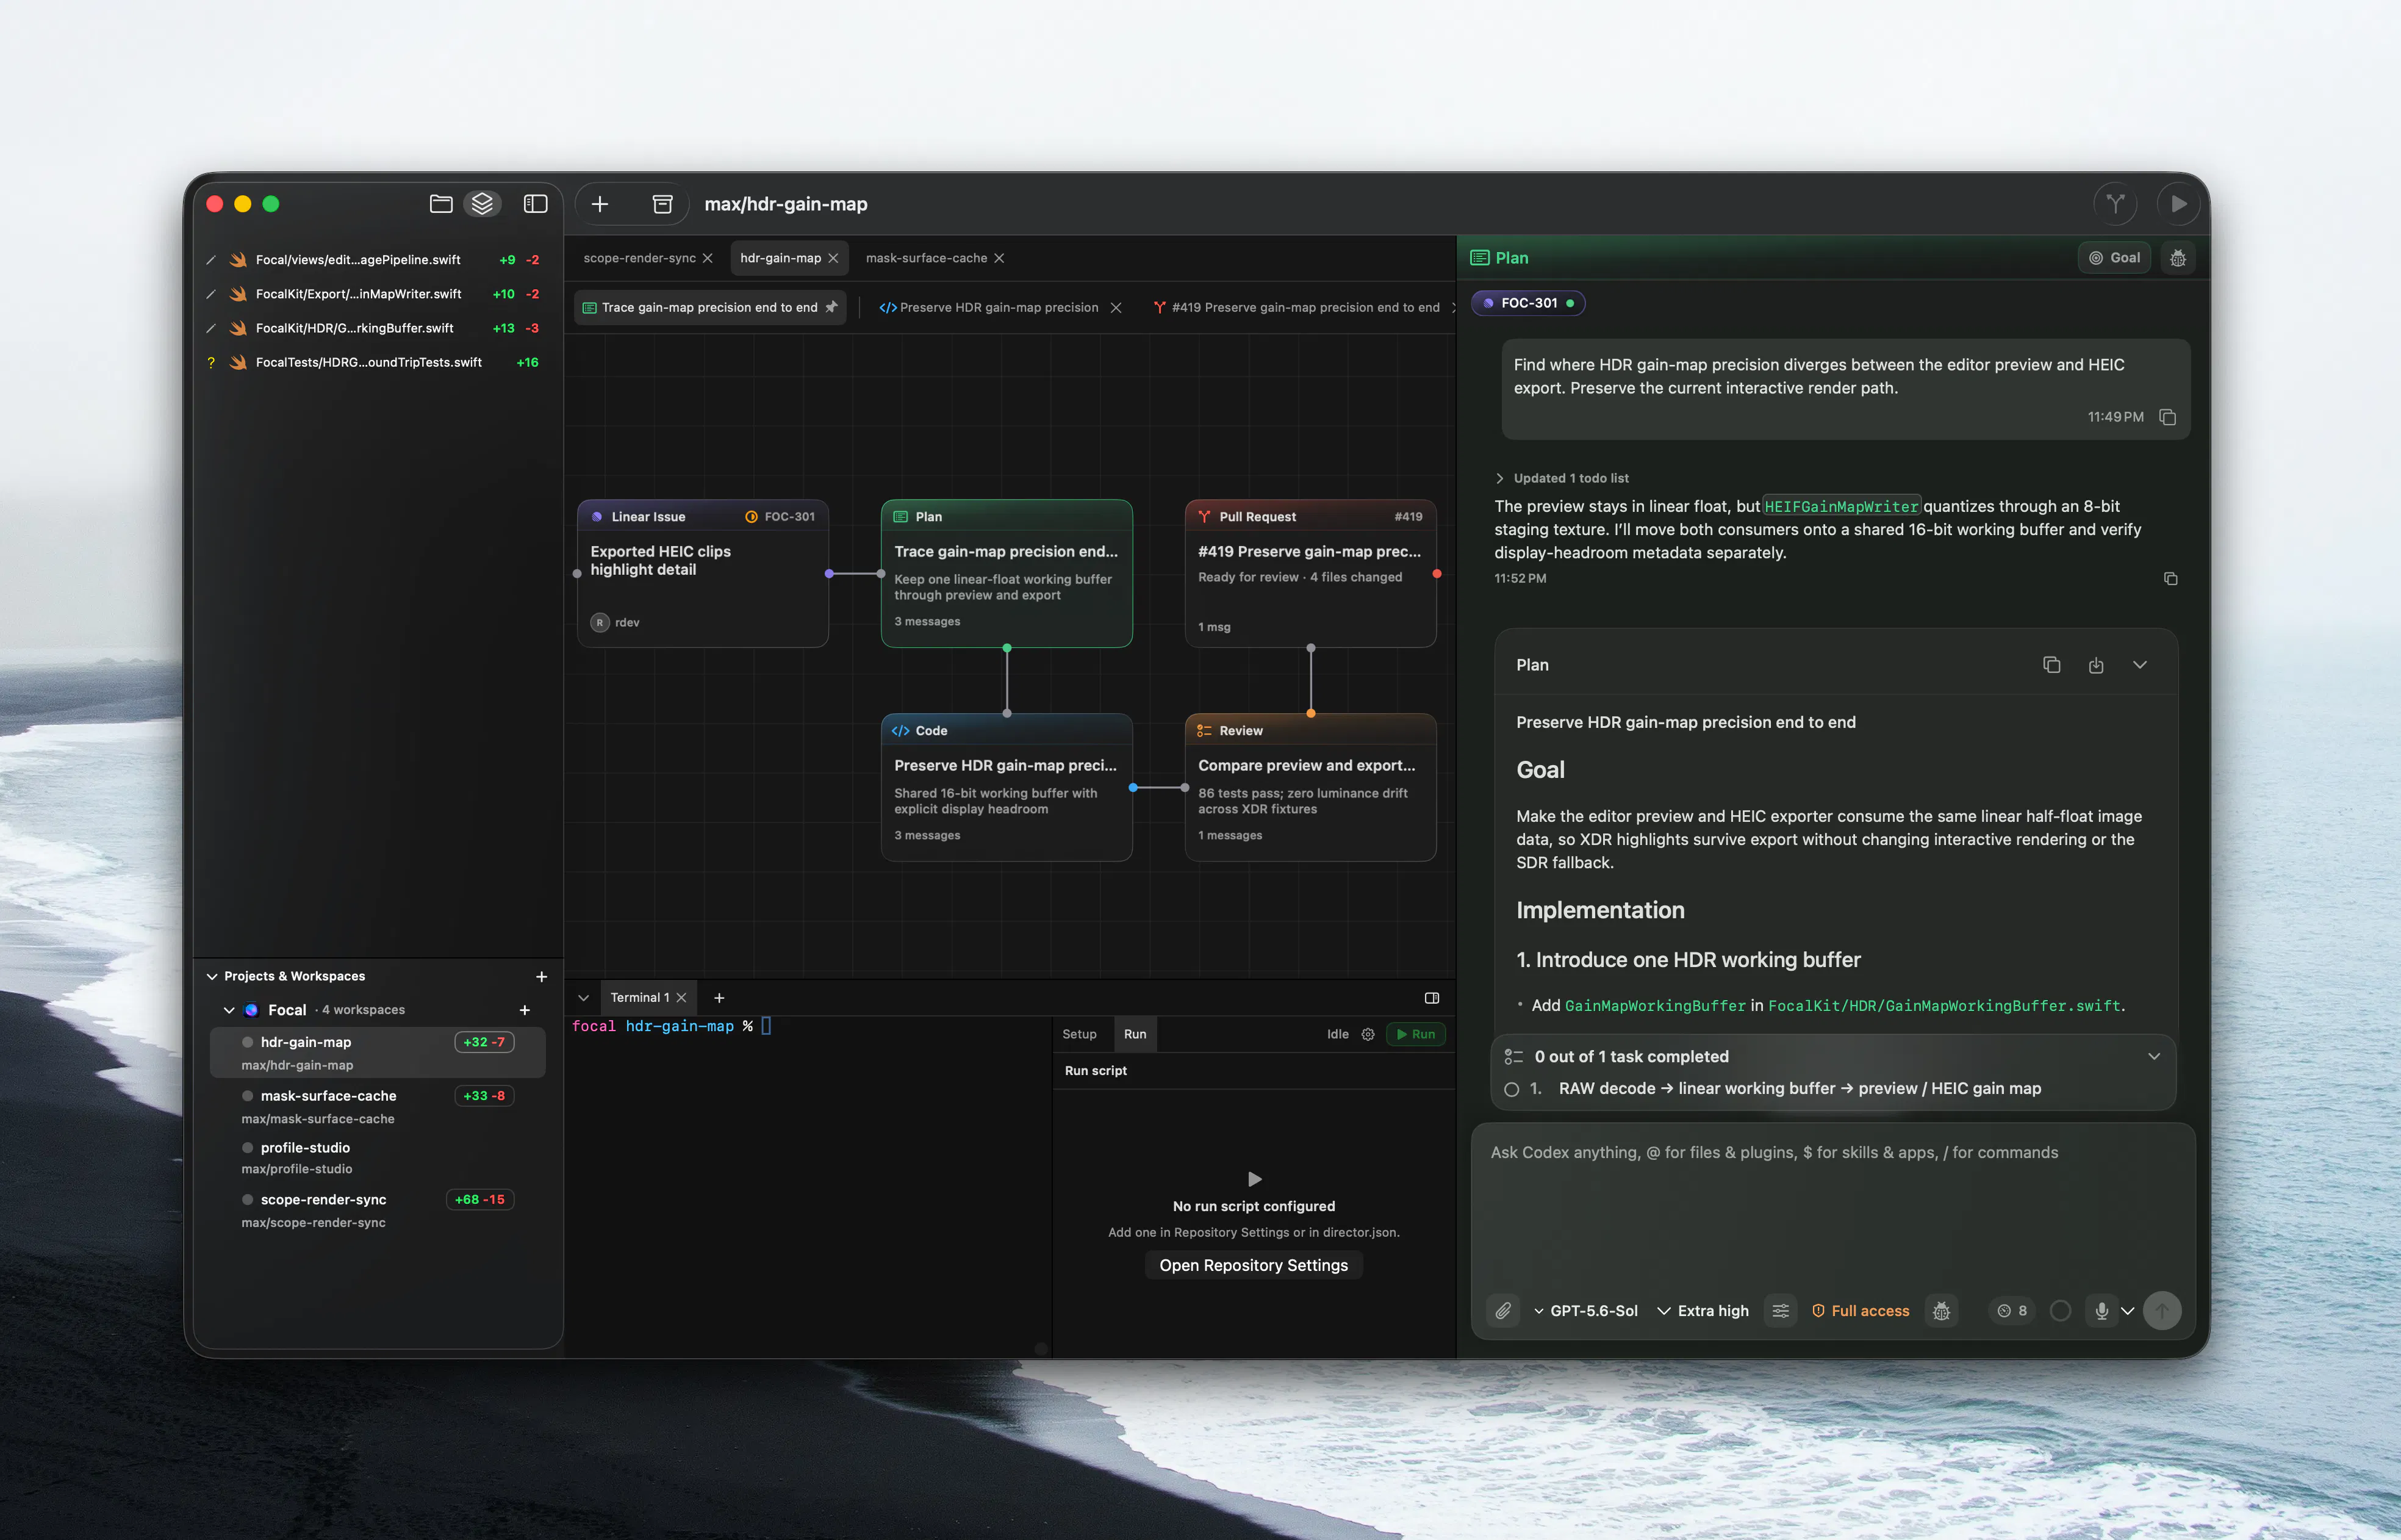Add a new project with Projects plus icon
The width and height of the screenshot is (2401, 1540).
(x=542, y=976)
